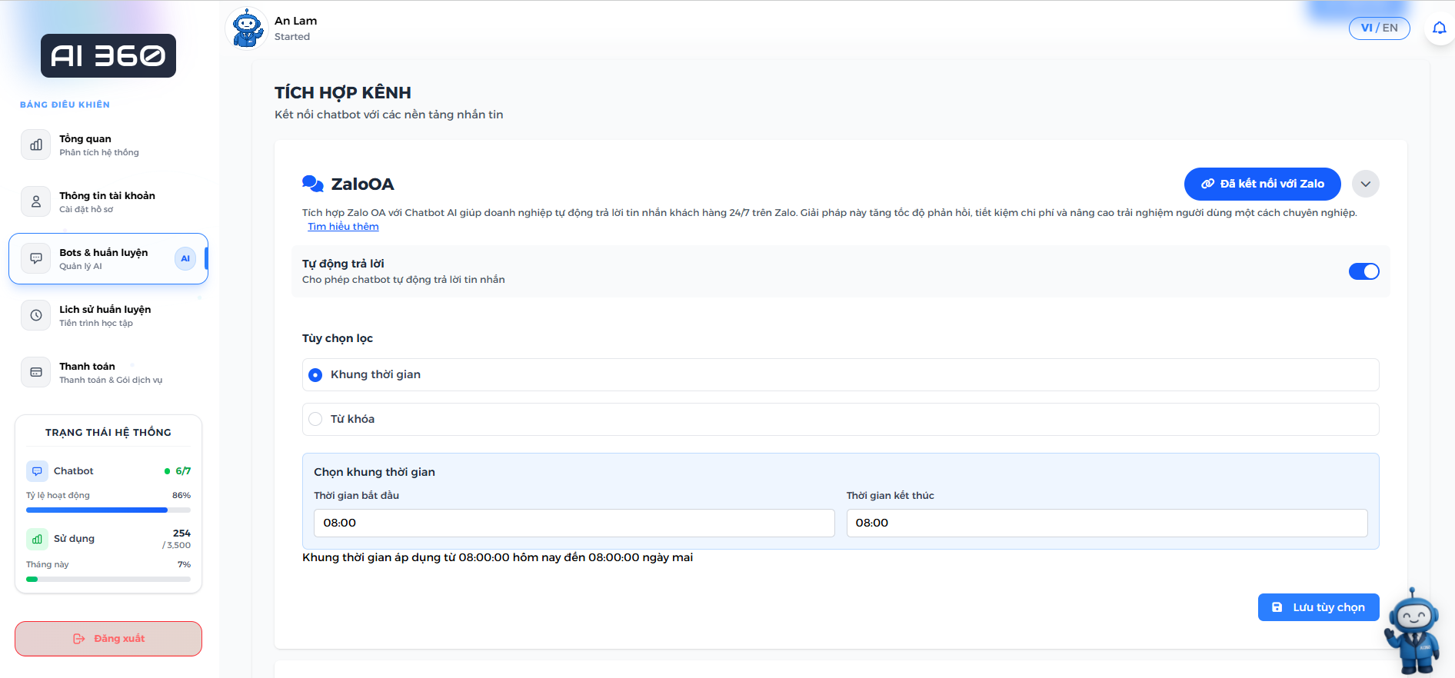
Task: Open the Tìm hiểu thêm link
Action: pos(343,227)
